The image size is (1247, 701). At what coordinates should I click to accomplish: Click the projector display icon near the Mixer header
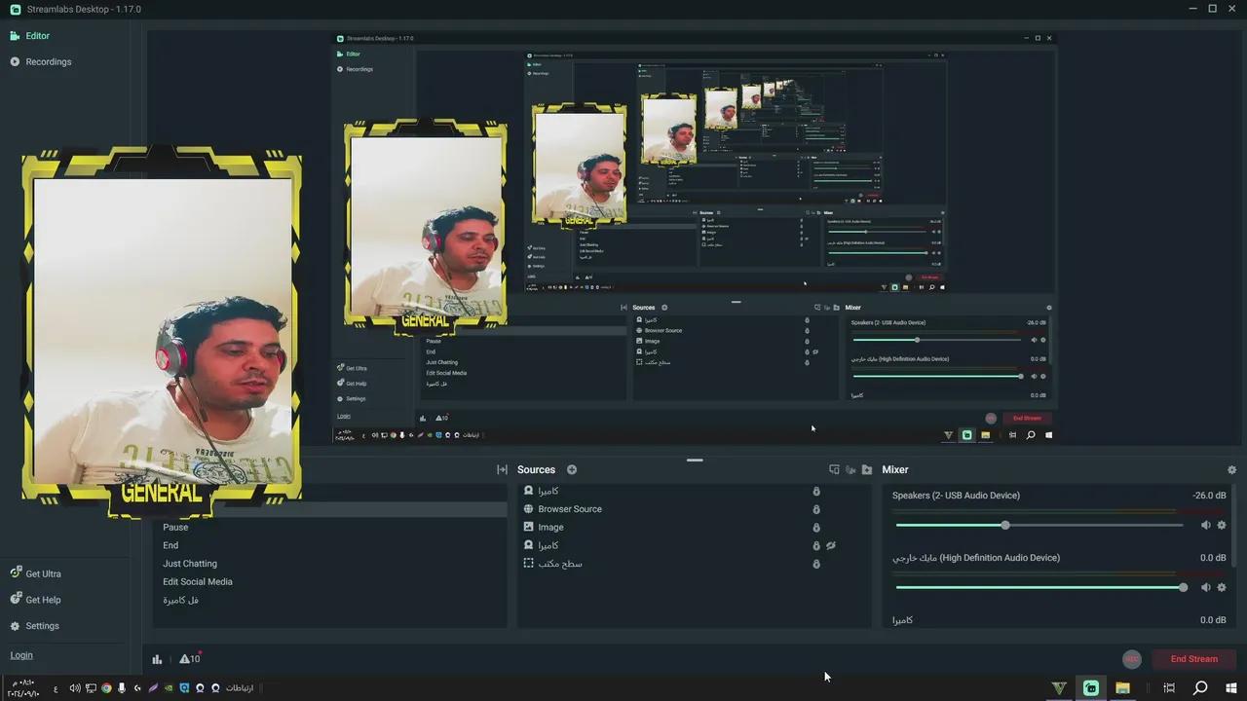pyautogui.click(x=834, y=469)
